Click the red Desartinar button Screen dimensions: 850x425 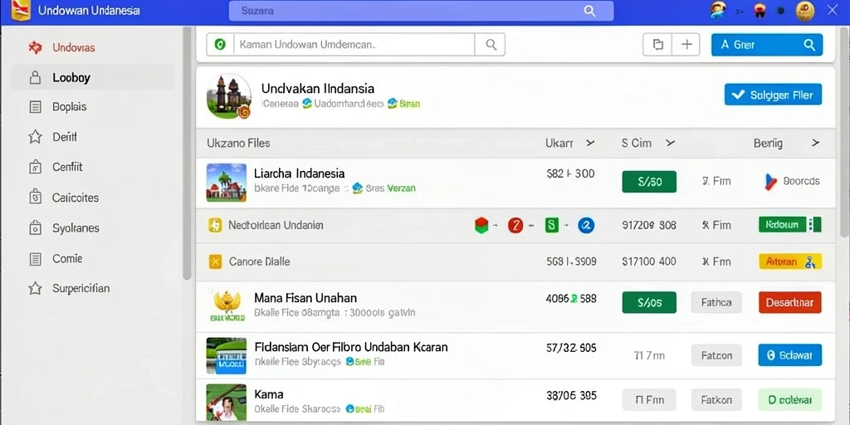click(x=790, y=302)
